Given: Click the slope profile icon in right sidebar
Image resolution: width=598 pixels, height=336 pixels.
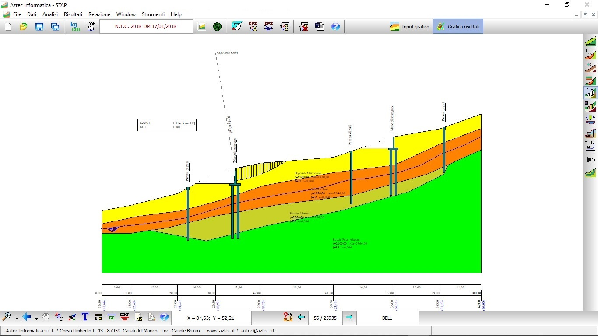Looking at the screenshot, I should click(x=591, y=42).
